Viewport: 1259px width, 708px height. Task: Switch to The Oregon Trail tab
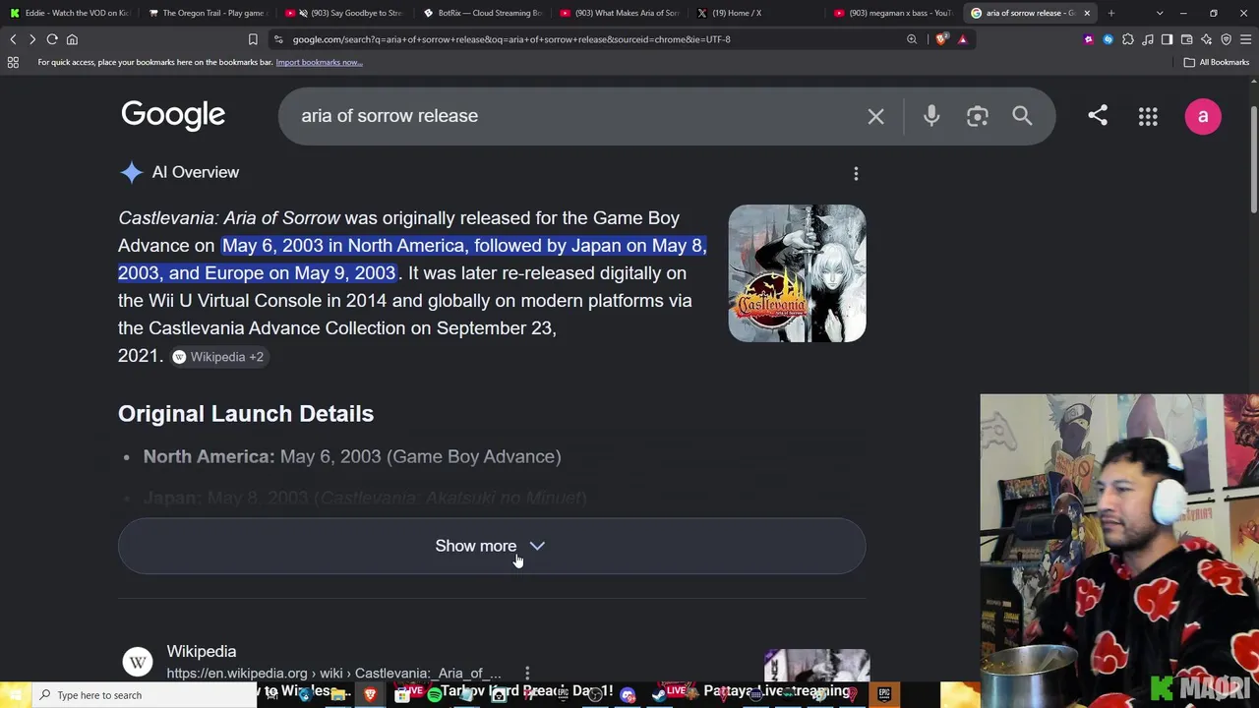coord(207,13)
